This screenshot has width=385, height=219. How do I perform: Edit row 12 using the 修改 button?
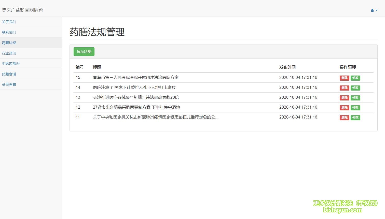pyautogui.click(x=355, y=108)
